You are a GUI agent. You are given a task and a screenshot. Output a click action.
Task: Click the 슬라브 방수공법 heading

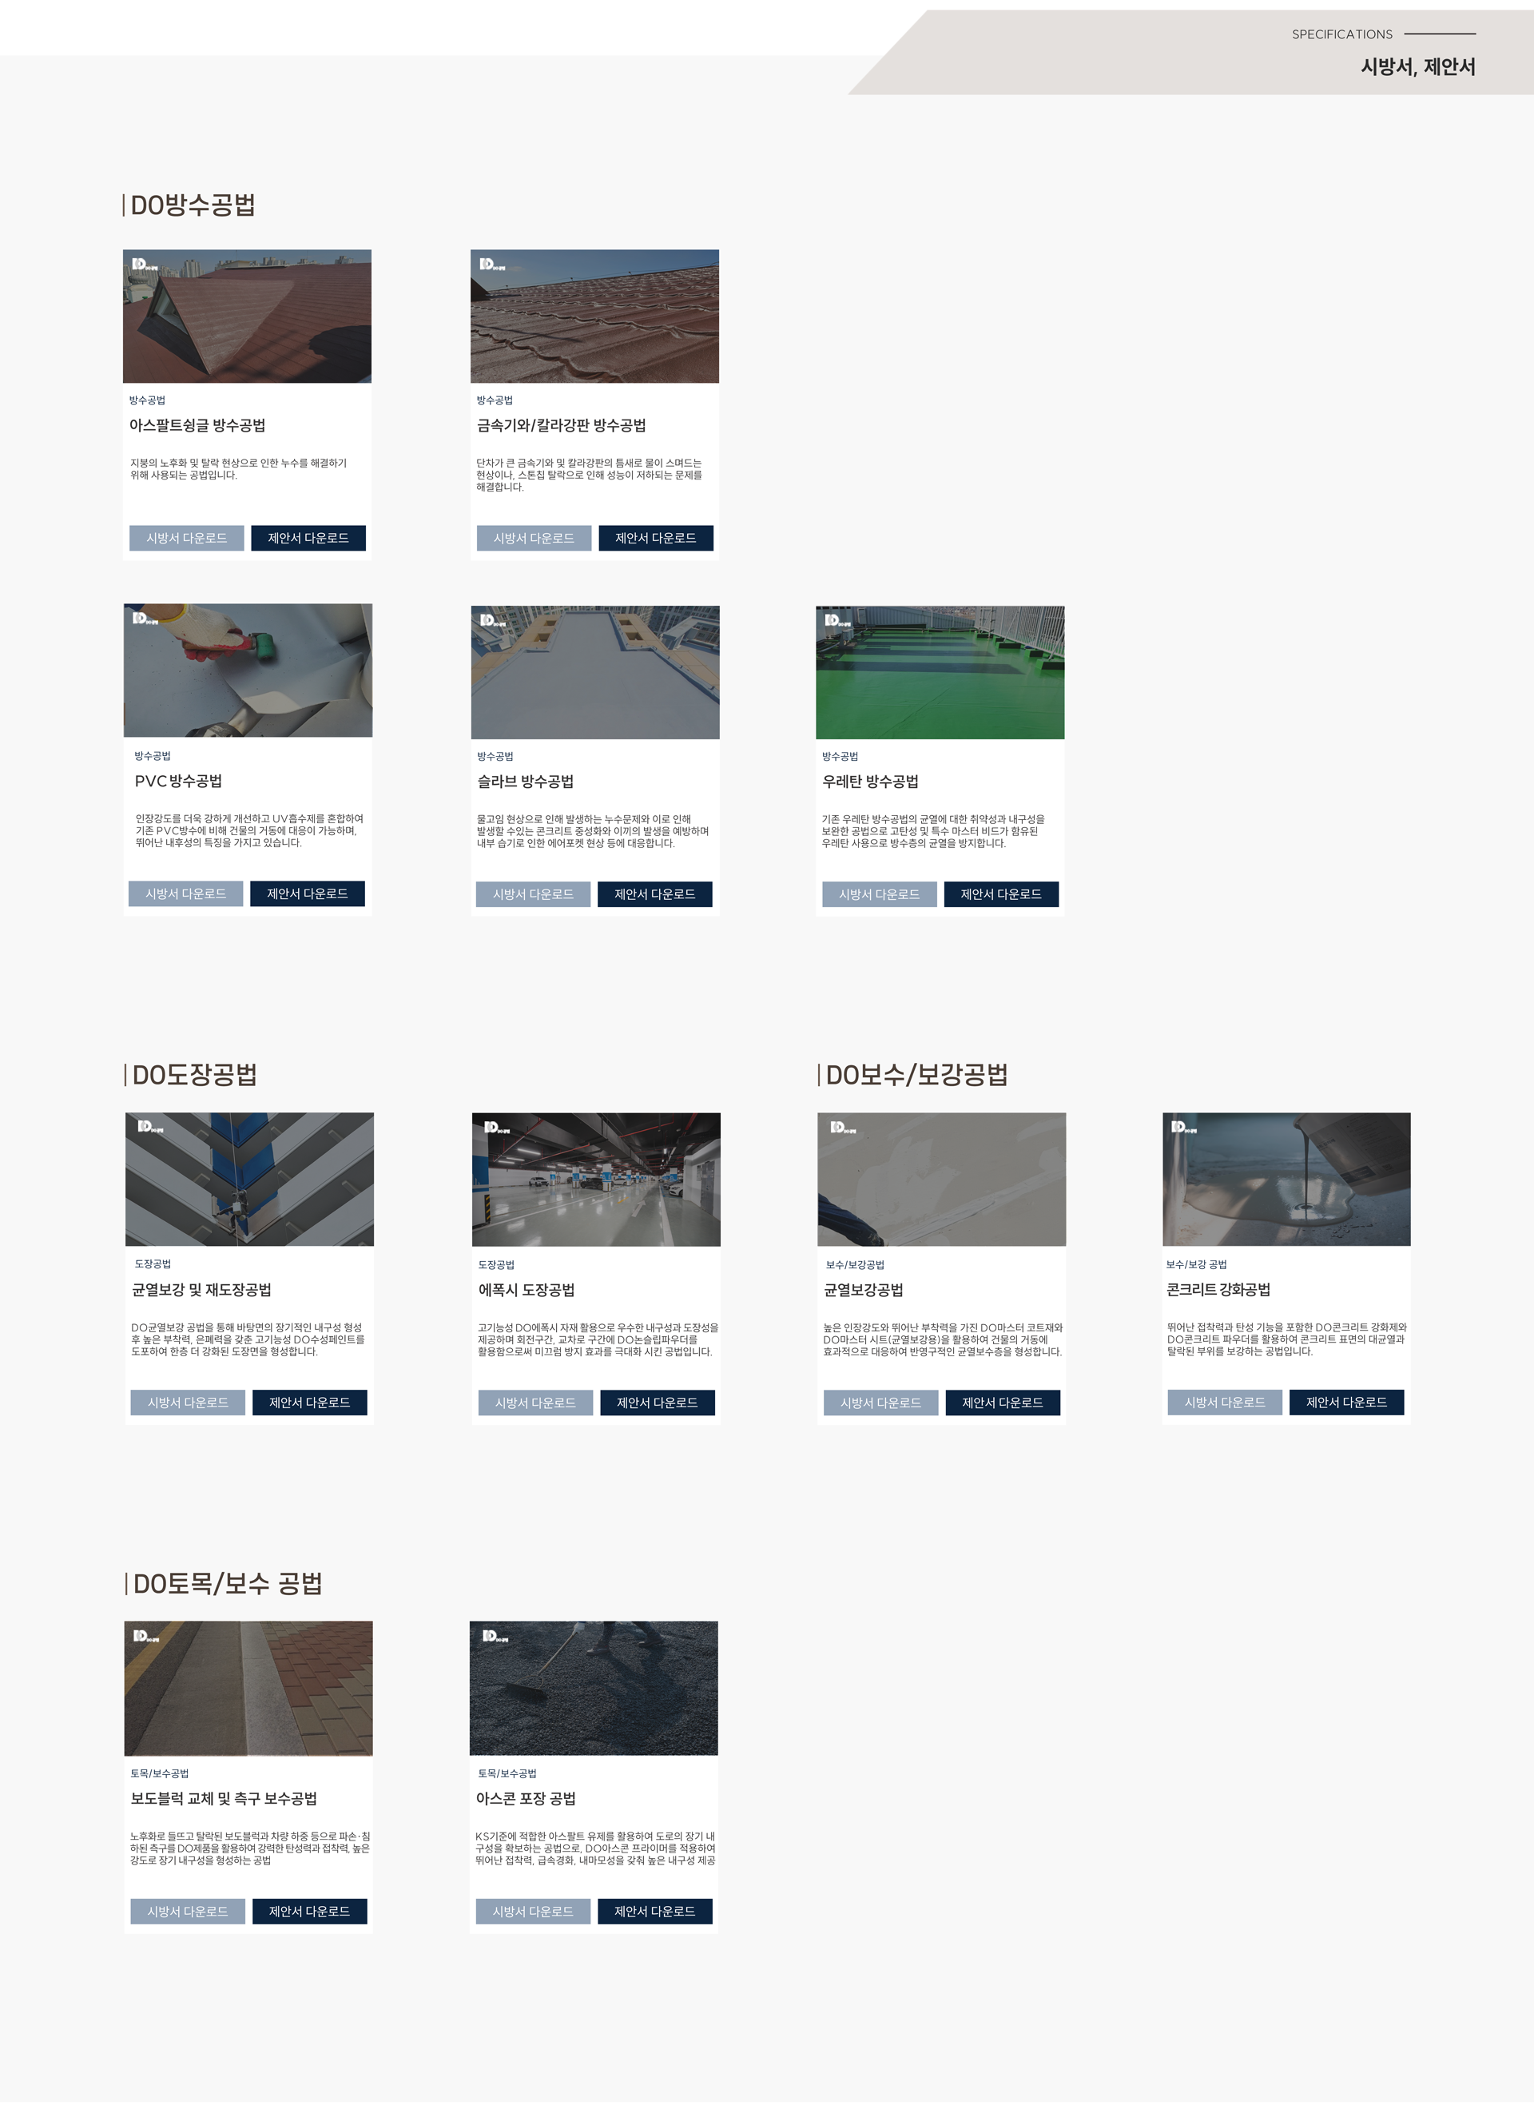coord(526,782)
